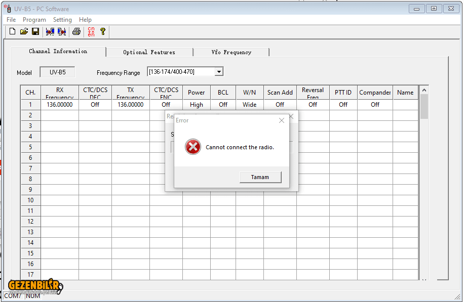Click the Save floppy disk icon
The height and width of the screenshot is (302, 464).
tap(35, 31)
